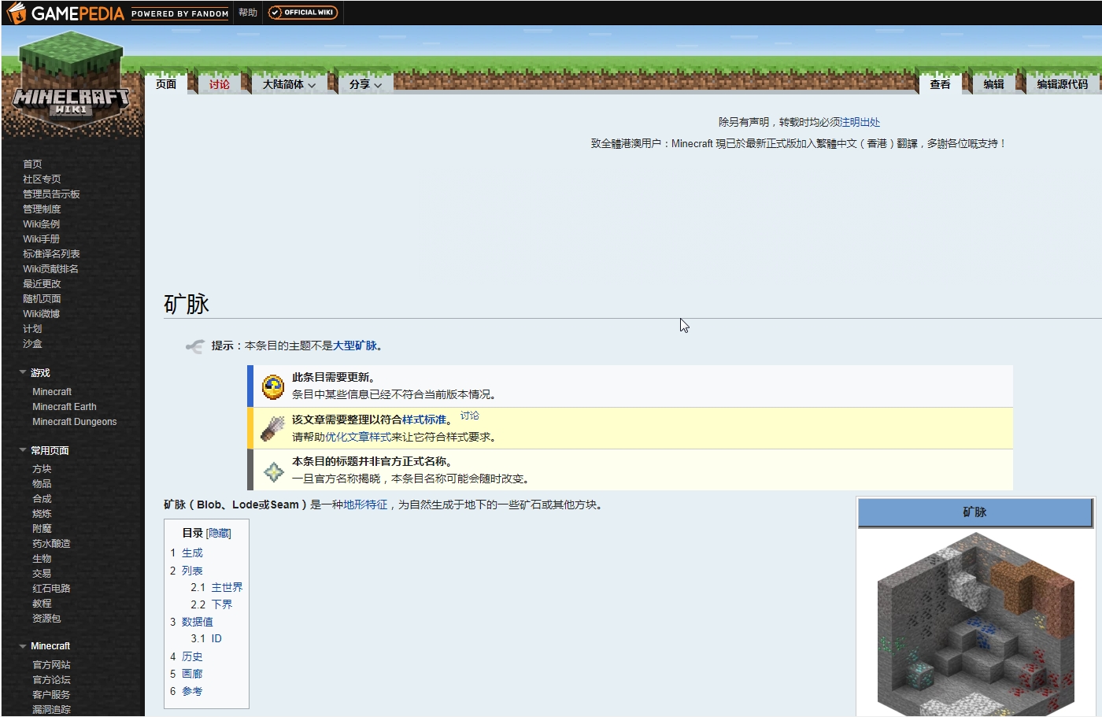Viewport: 1102px width, 717px height.
Task: Jump to 数据值 in the contents
Action: (x=198, y=622)
